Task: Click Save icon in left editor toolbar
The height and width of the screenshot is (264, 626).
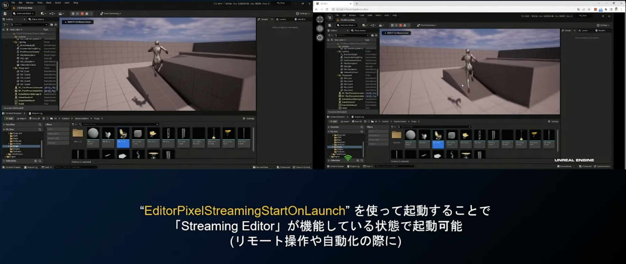Action: tap(5, 13)
